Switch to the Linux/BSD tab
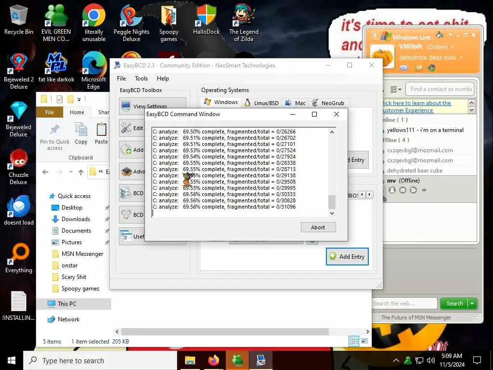This screenshot has width=493, height=370. pos(261,103)
